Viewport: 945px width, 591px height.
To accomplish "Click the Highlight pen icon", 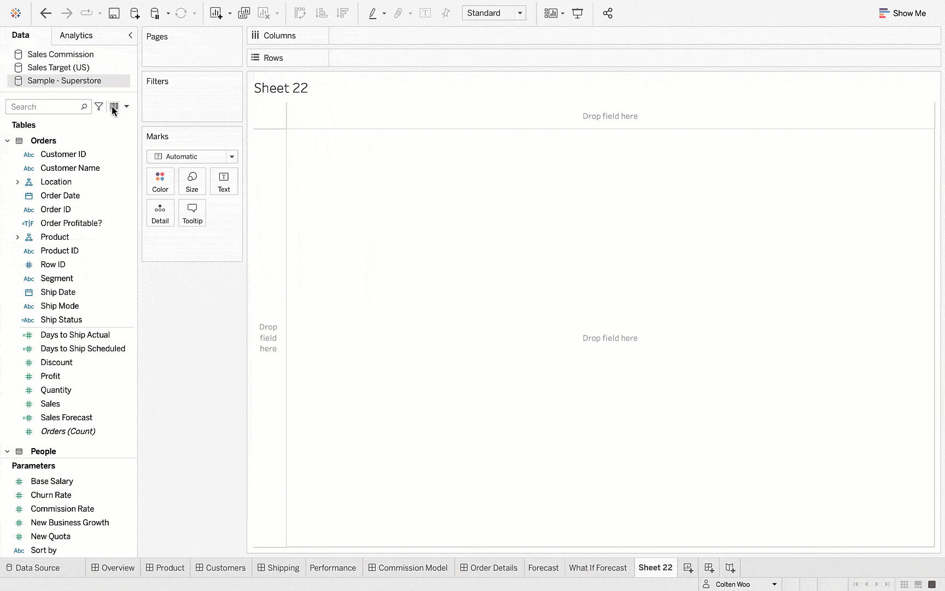I will coord(373,13).
